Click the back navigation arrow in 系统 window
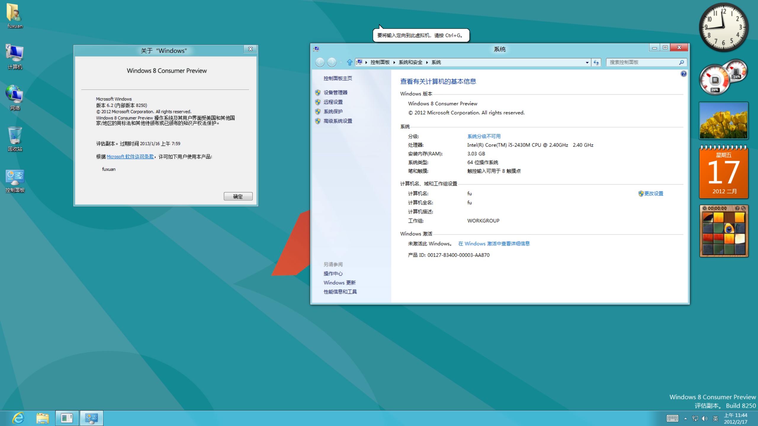This screenshot has height=426, width=758. tap(320, 62)
